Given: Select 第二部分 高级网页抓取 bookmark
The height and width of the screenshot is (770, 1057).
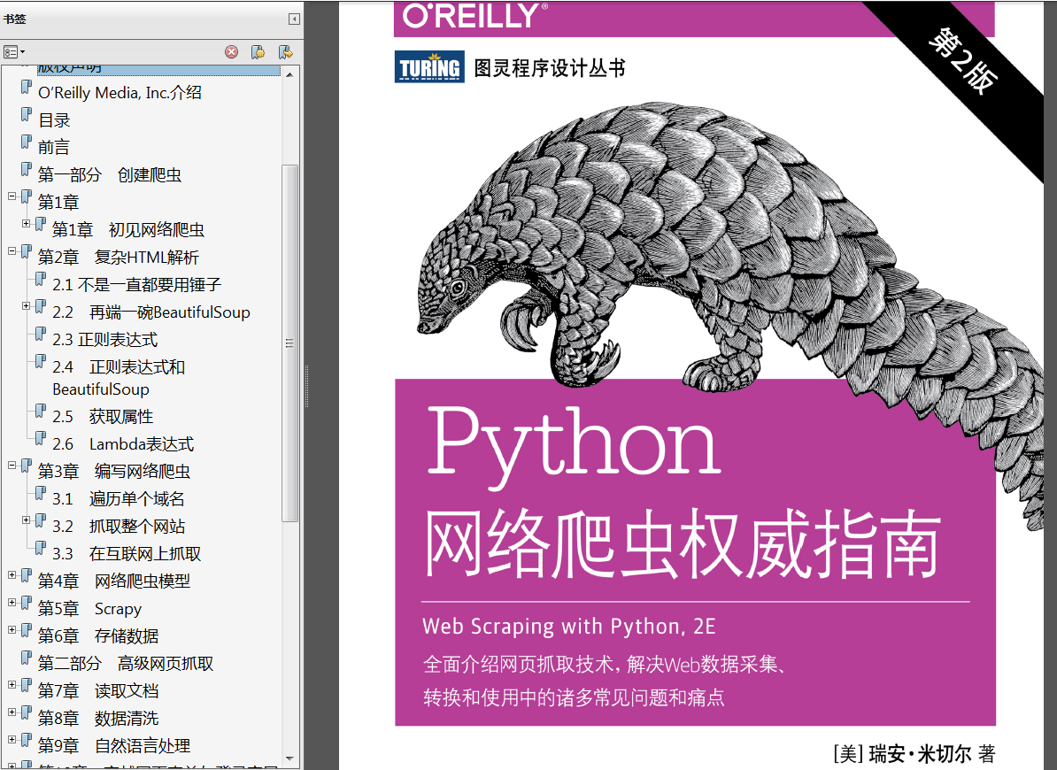Looking at the screenshot, I should tap(126, 664).
